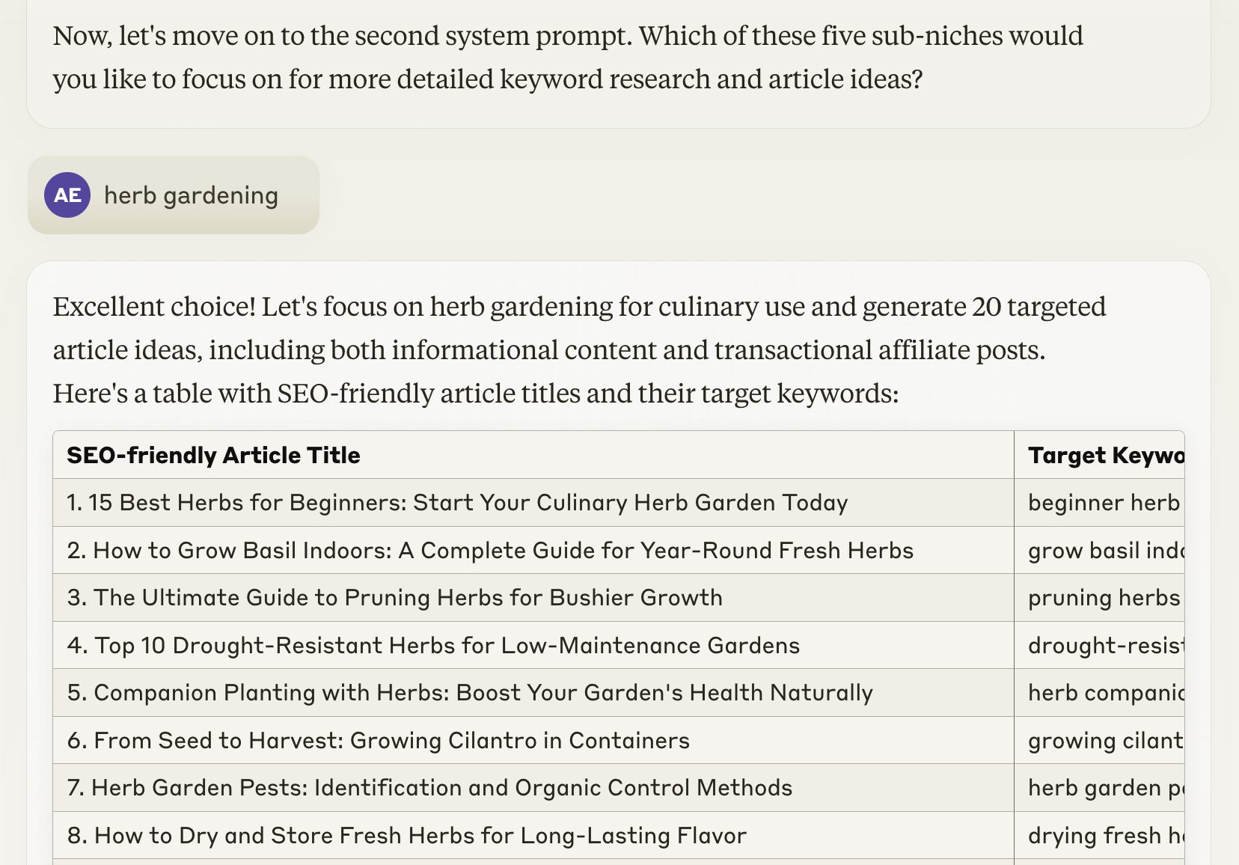Click the "Now, let's move on" question text
Image resolution: width=1239 pixels, height=865 pixels.
tap(567, 58)
